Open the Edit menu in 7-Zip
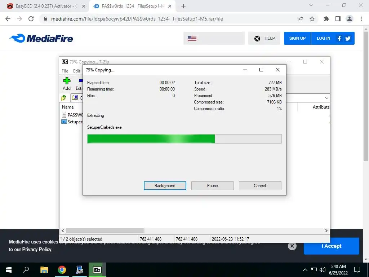This screenshot has height=277, width=369. point(77,71)
